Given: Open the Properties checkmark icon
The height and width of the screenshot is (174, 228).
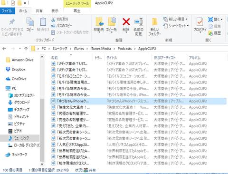Looking at the screenshot, I should (x=200, y=22).
